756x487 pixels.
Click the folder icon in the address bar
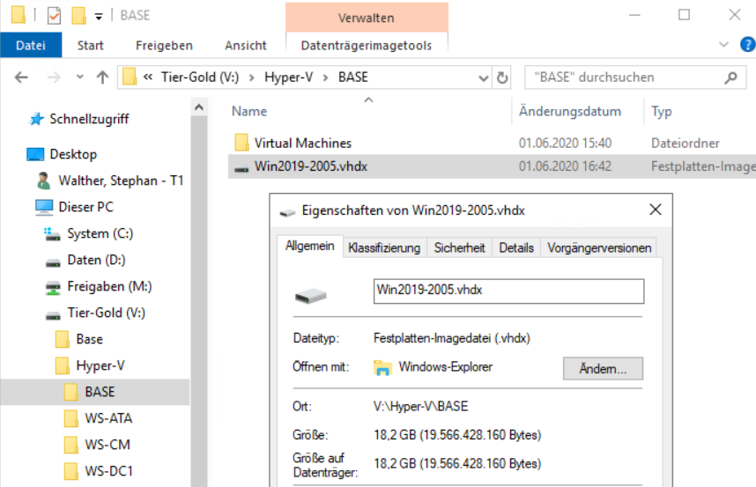tap(130, 77)
